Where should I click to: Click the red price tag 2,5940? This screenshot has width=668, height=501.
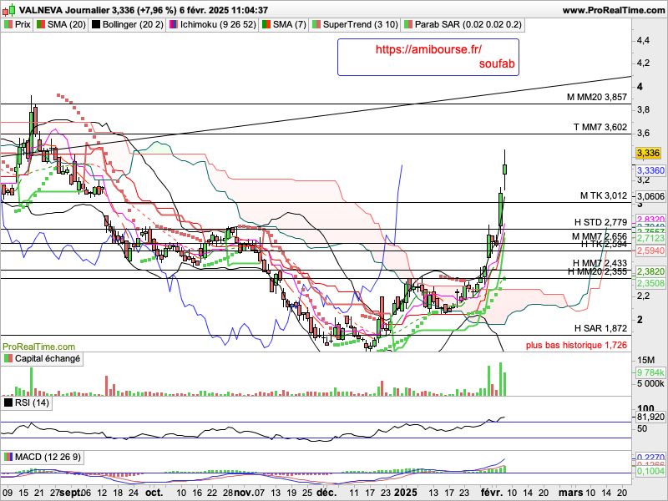point(650,250)
